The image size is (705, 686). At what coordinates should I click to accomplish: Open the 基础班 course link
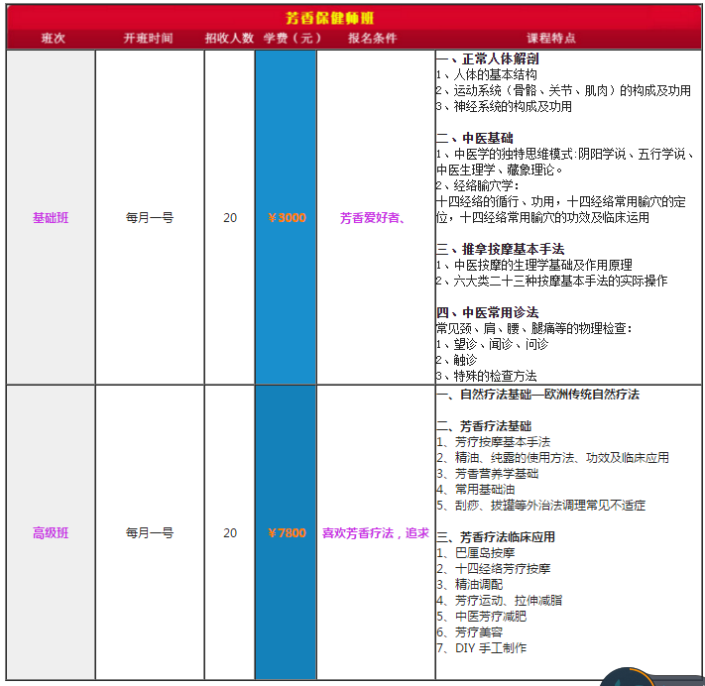click(x=51, y=217)
